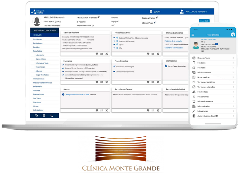Close the Problemas Activos panel with X
Screen dimensions: 242x179
[158, 54]
